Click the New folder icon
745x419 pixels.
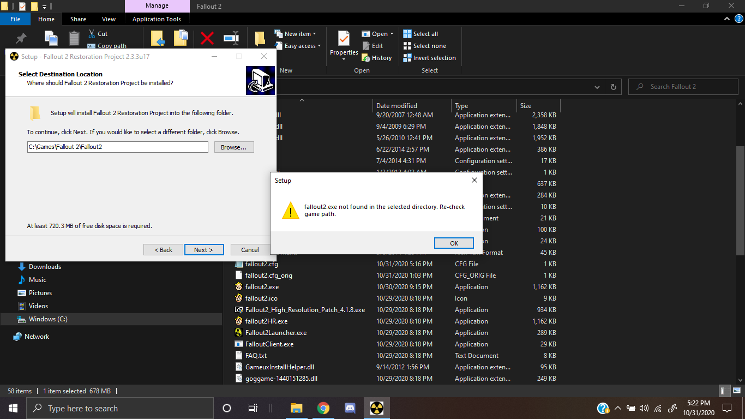[260, 38]
